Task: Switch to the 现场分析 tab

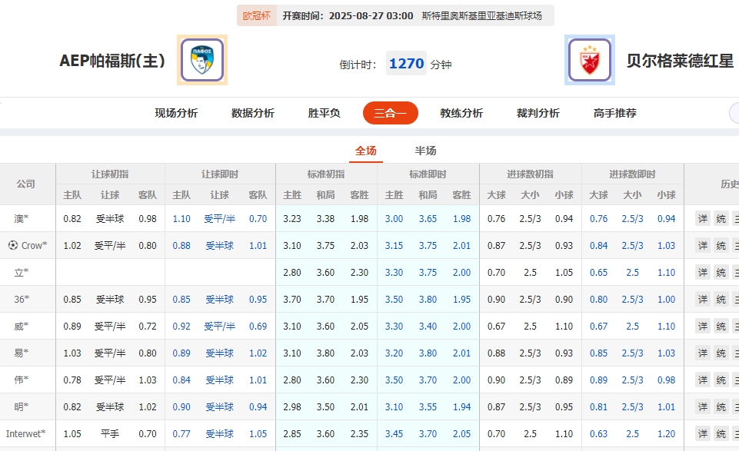Action: 177,112
